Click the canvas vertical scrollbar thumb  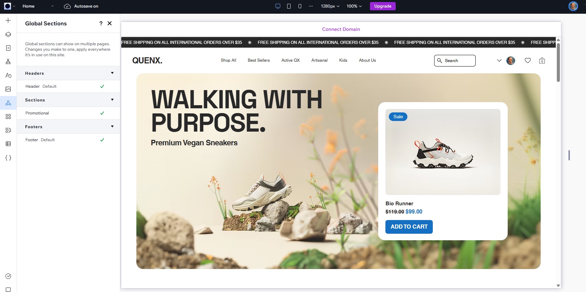pos(558,62)
